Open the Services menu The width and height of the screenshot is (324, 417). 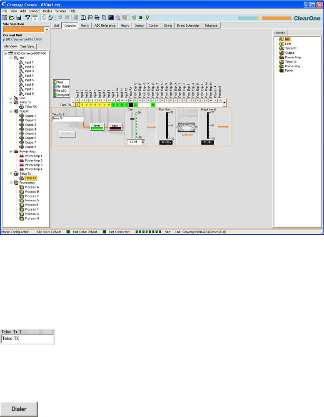click(60, 11)
